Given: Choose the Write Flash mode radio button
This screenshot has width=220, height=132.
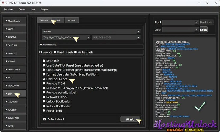Looking at the screenshot, I should (75, 52).
